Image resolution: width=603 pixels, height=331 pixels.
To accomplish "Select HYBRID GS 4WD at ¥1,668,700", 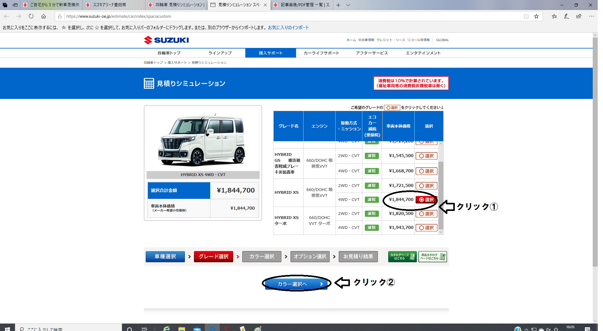I will point(426,171).
